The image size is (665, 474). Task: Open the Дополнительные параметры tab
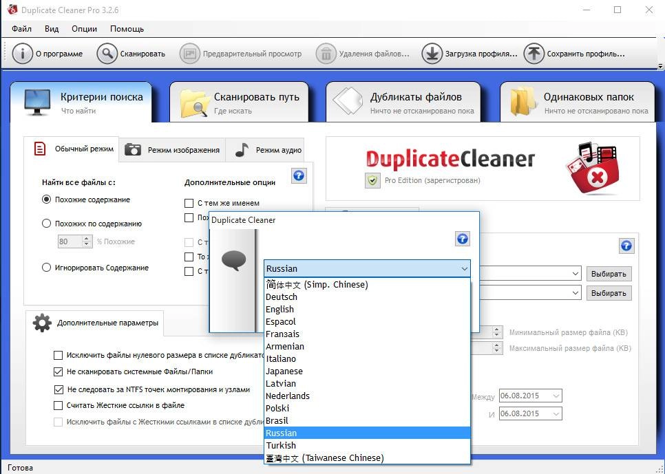(x=96, y=323)
